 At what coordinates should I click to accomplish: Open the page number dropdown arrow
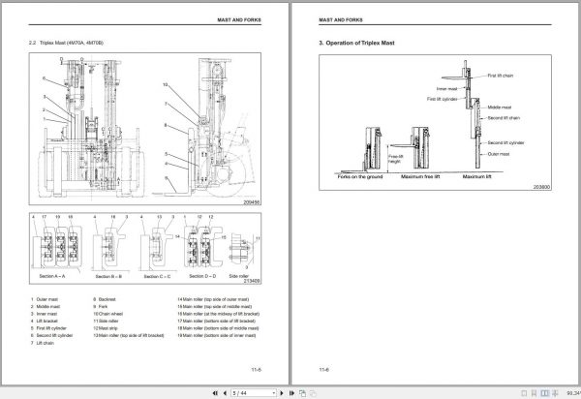pyautogui.click(x=274, y=393)
